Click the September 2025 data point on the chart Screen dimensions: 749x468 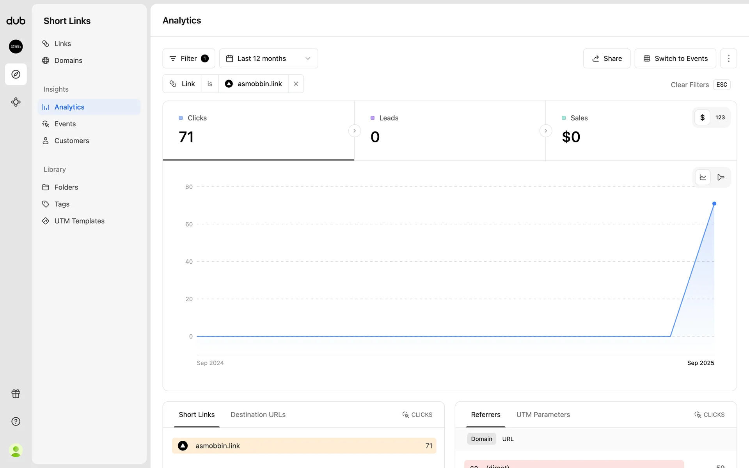tap(714, 204)
